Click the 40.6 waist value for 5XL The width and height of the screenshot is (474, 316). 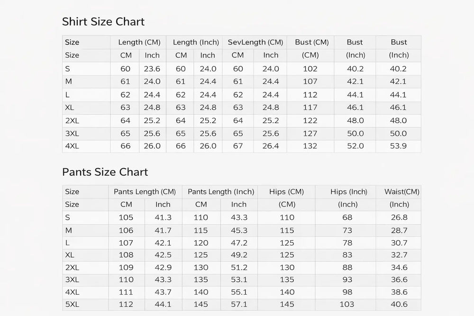pos(399,305)
